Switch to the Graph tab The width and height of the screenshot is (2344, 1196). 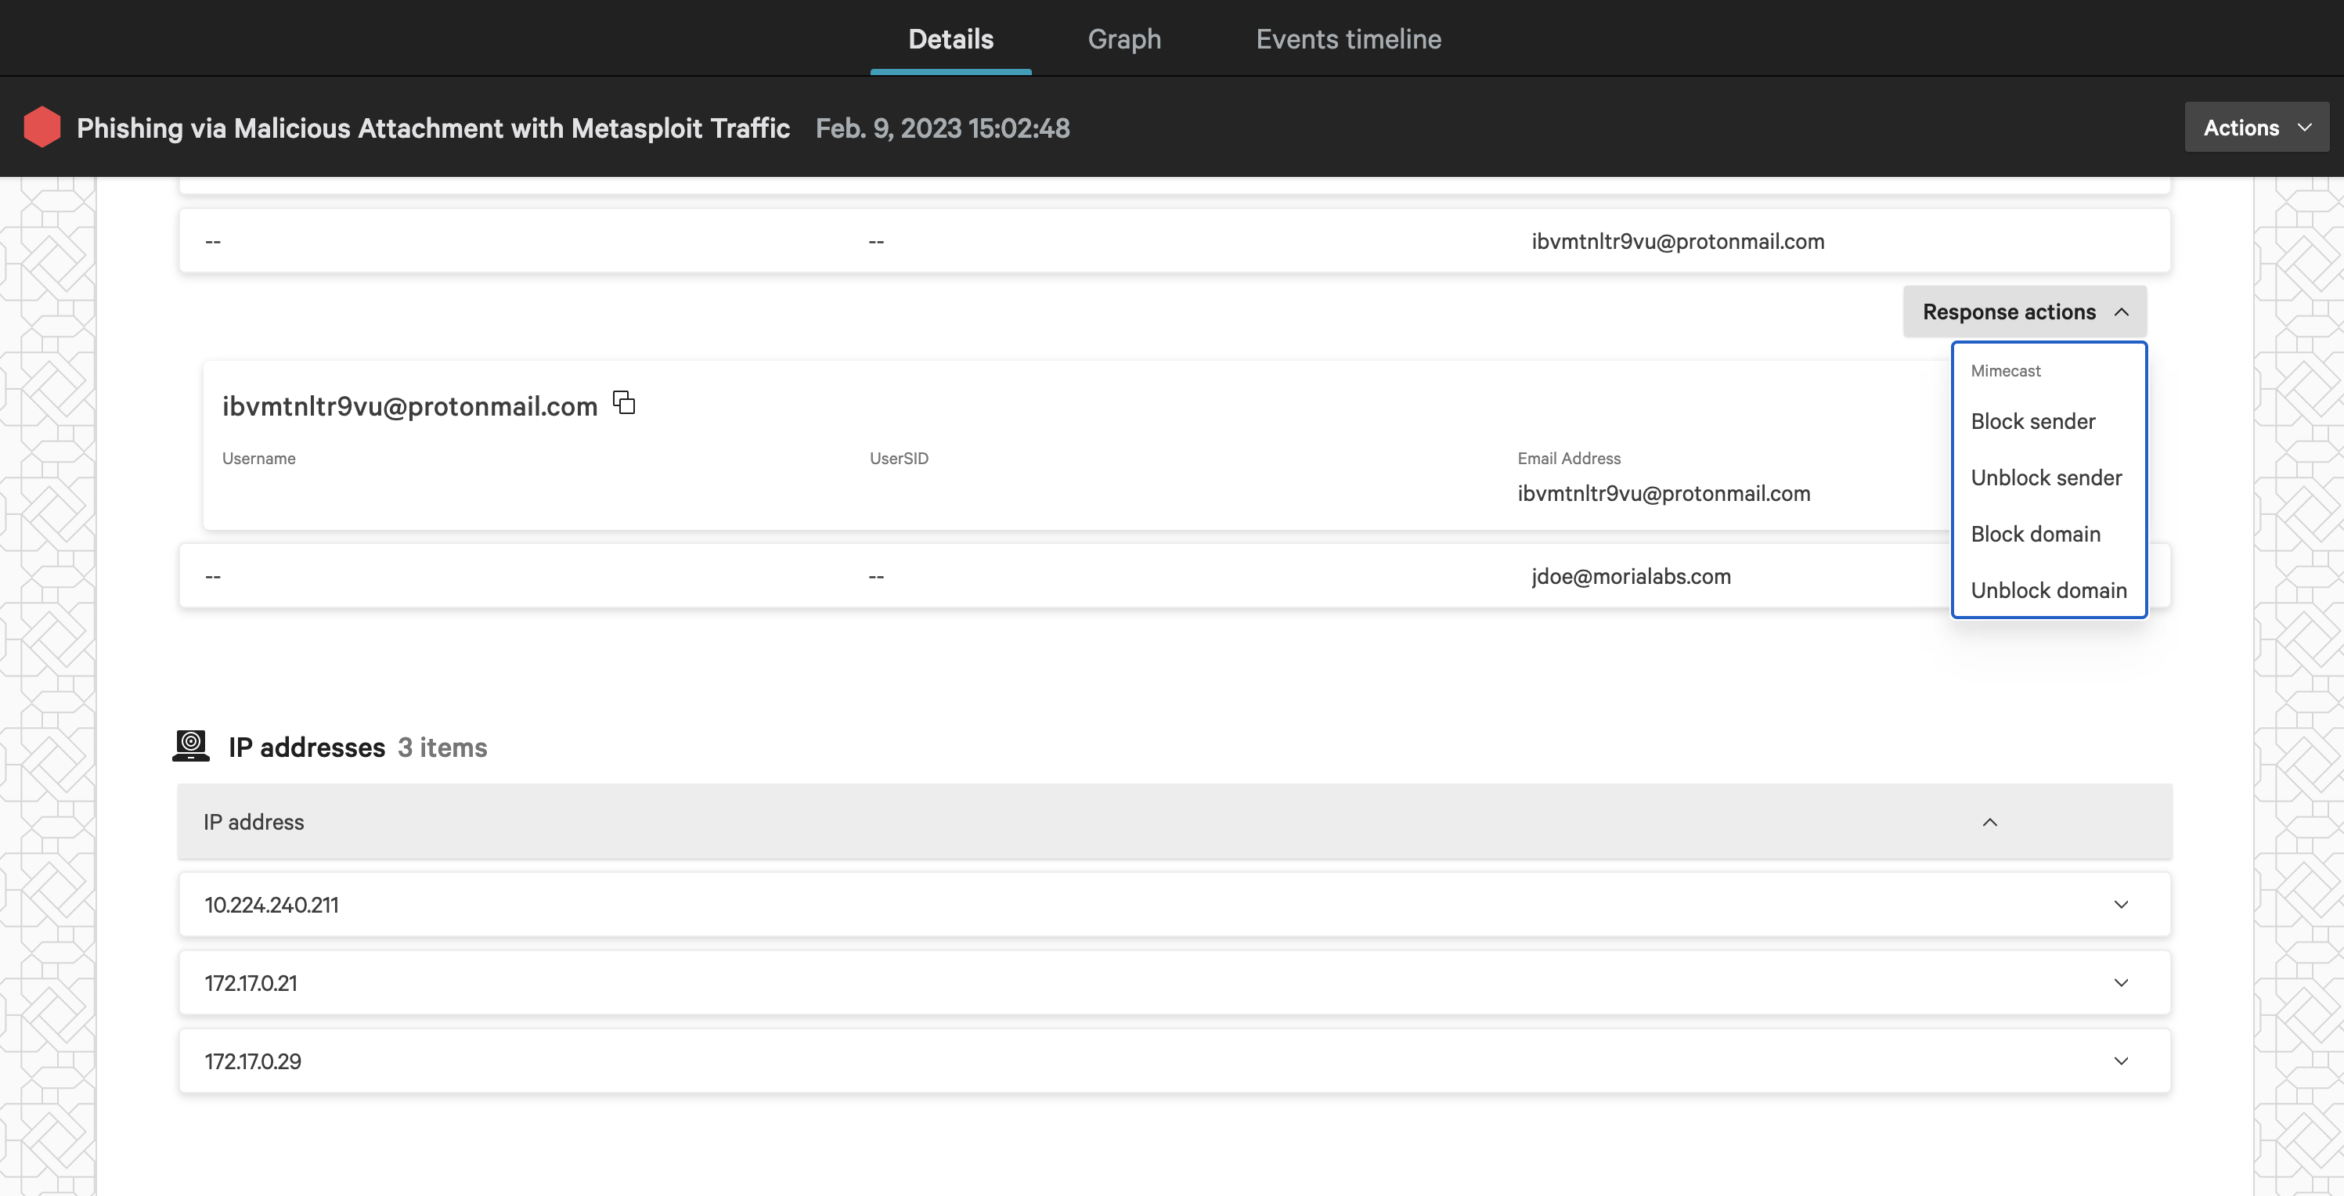coord(1123,38)
